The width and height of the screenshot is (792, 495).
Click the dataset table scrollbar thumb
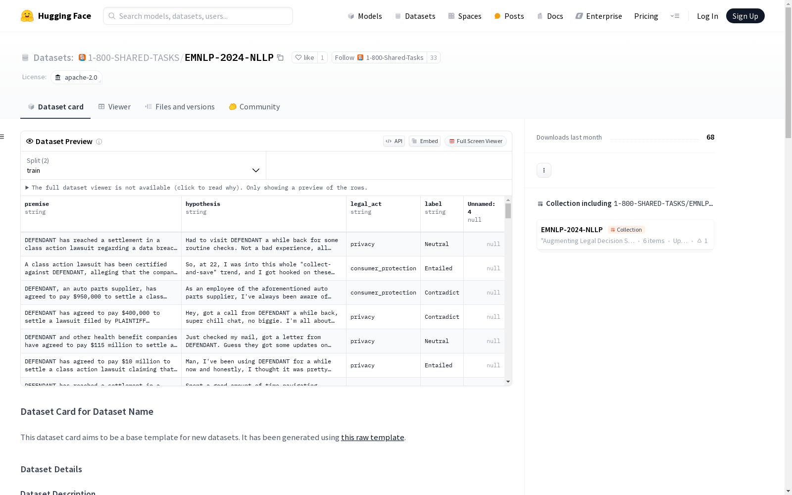[x=508, y=211]
